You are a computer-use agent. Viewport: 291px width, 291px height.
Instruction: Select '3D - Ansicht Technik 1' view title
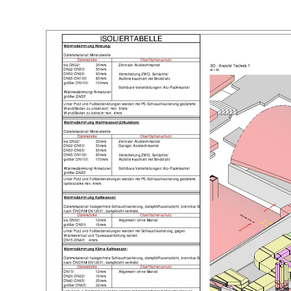pyautogui.click(x=230, y=66)
